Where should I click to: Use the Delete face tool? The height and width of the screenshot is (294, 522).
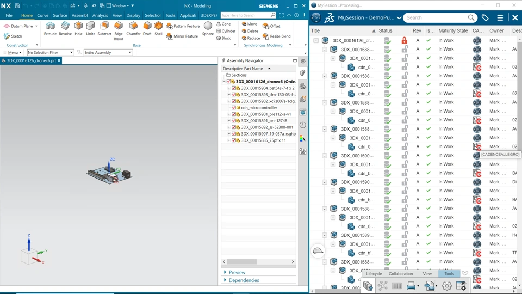click(250, 31)
